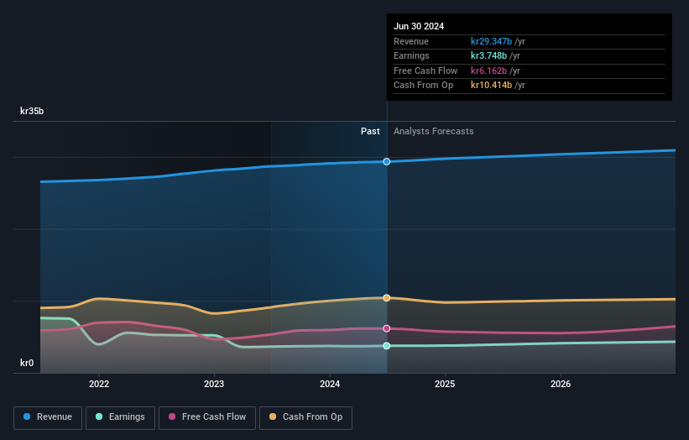The height and width of the screenshot is (440, 689).
Task: Toggle the Earnings legend button
Action: click(120, 417)
